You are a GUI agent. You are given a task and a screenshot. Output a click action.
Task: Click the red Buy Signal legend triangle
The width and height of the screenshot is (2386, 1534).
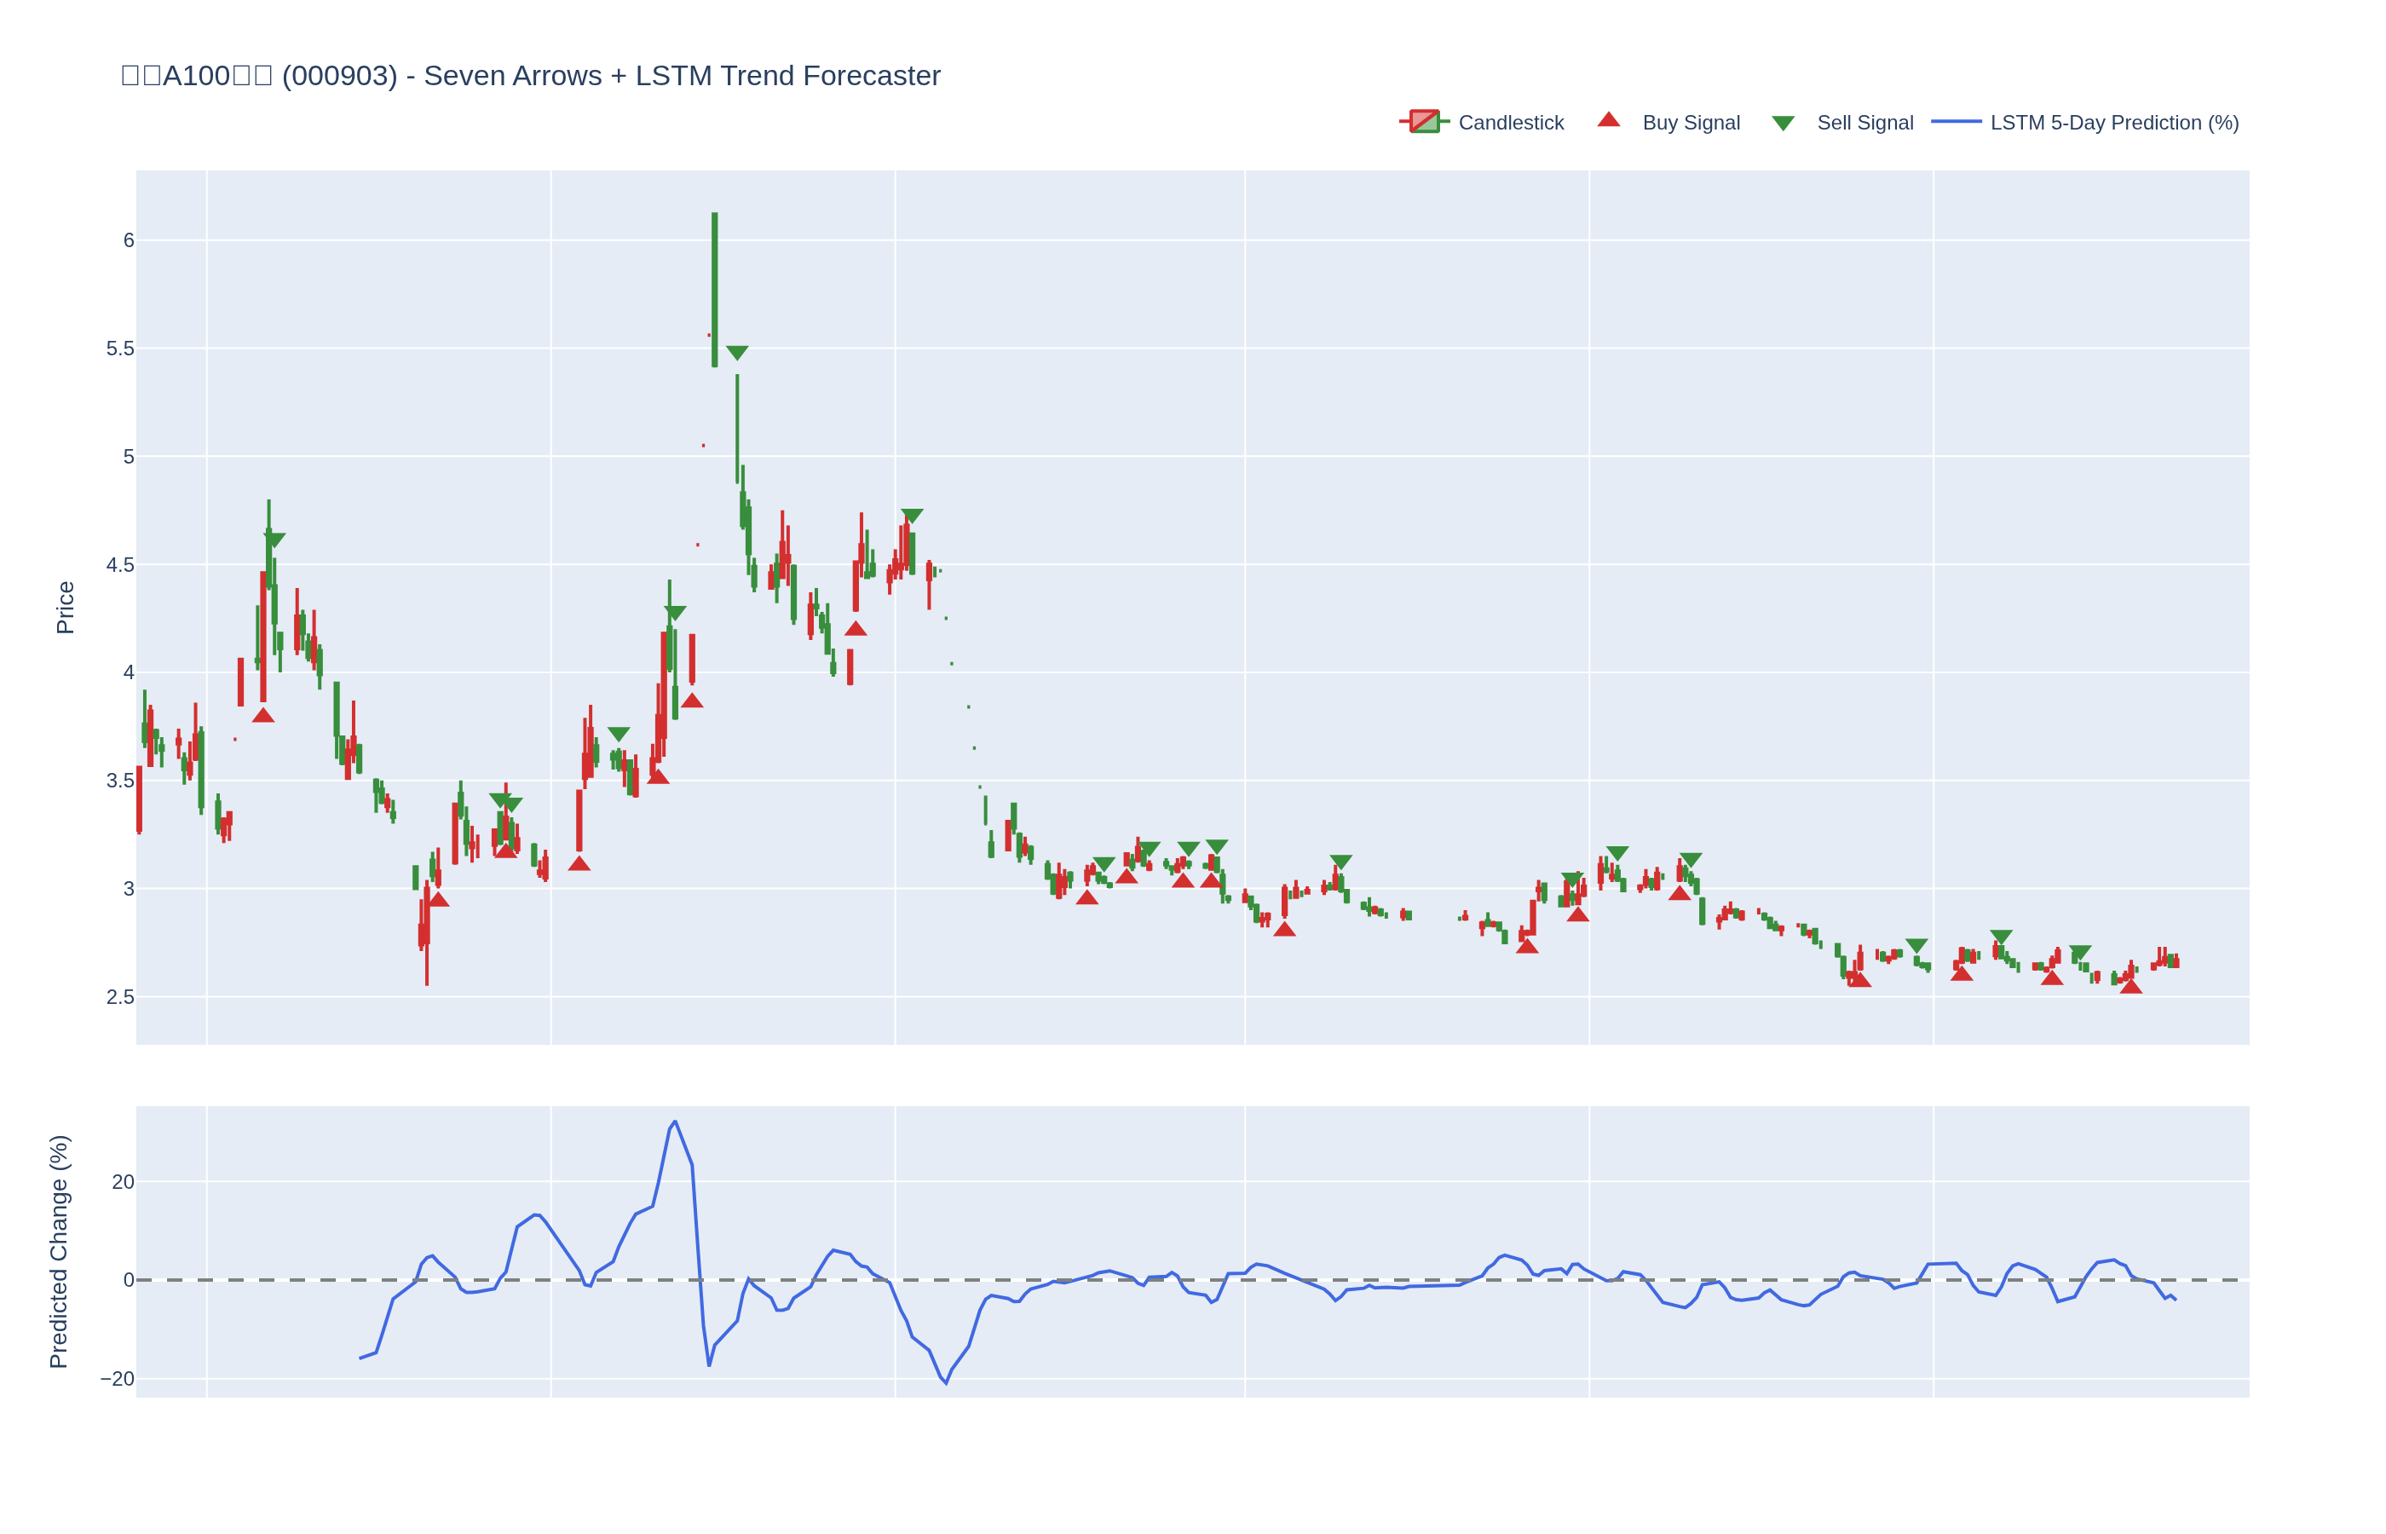click(x=1608, y=120)
